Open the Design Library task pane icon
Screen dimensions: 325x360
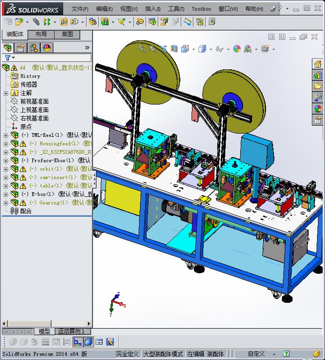click(318, 75)
